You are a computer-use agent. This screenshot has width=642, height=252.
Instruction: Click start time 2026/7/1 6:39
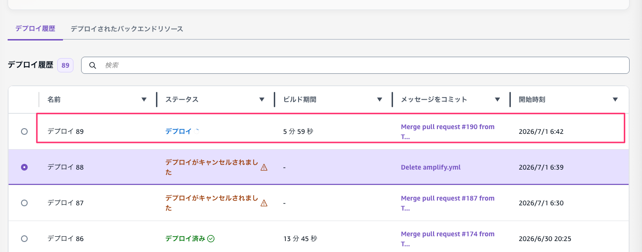pos(541,167)
